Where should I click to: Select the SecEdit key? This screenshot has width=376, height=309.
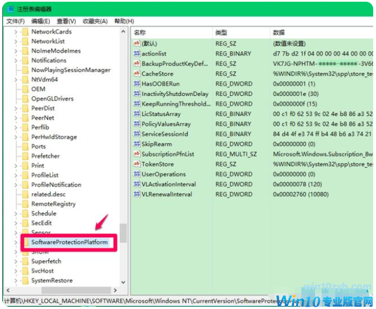pos(41,223)
